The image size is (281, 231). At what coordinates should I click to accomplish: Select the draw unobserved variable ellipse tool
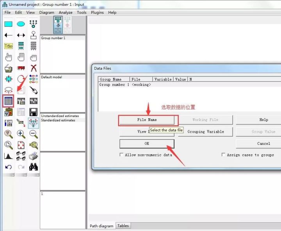21,24
